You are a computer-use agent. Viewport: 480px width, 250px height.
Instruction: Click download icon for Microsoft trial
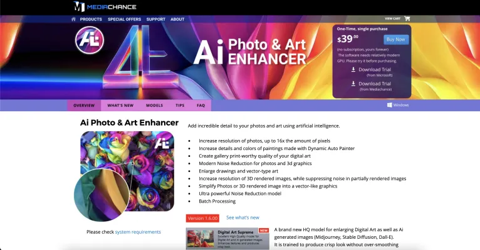[x=353, y=69]
